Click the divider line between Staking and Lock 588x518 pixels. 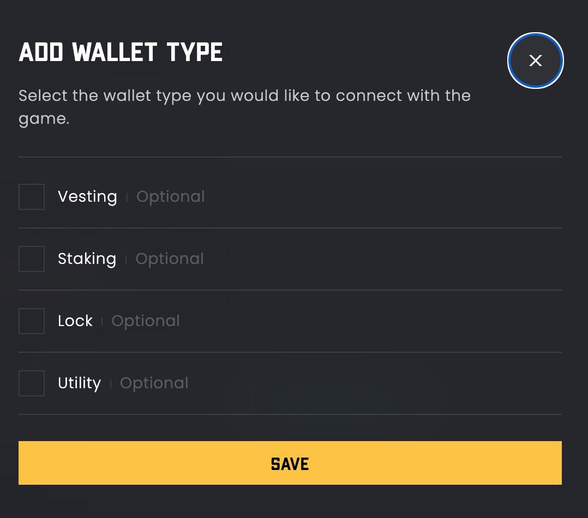click(290, 290)
